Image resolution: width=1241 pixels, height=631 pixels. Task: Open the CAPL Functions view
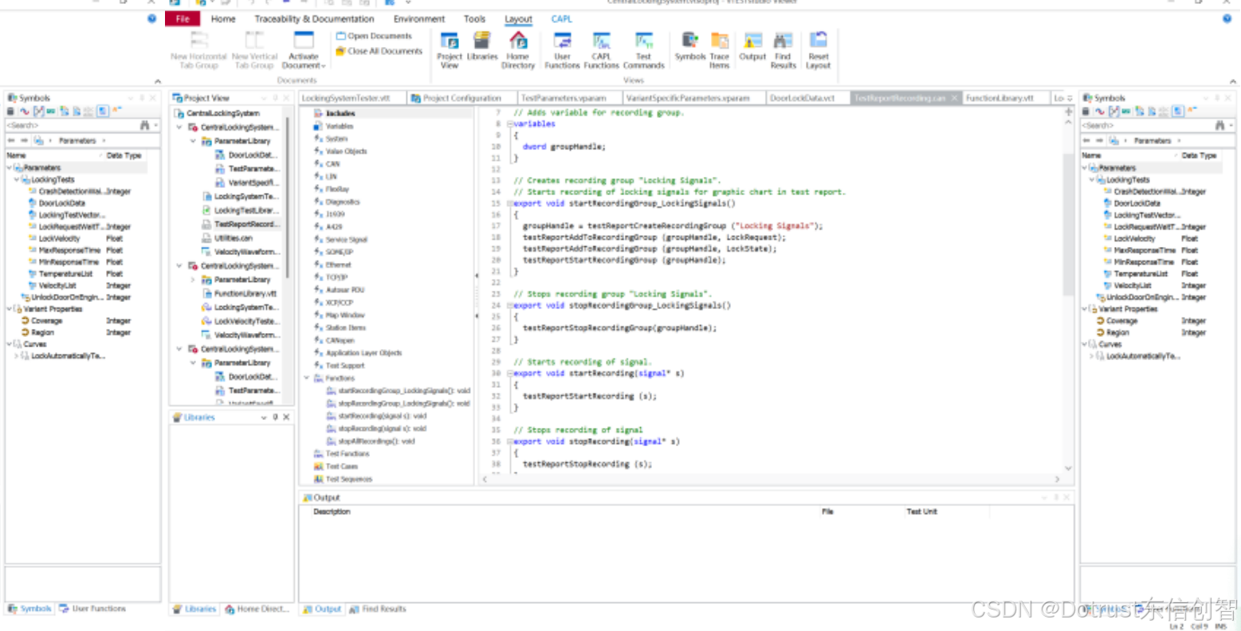click(x=602, y=49)
